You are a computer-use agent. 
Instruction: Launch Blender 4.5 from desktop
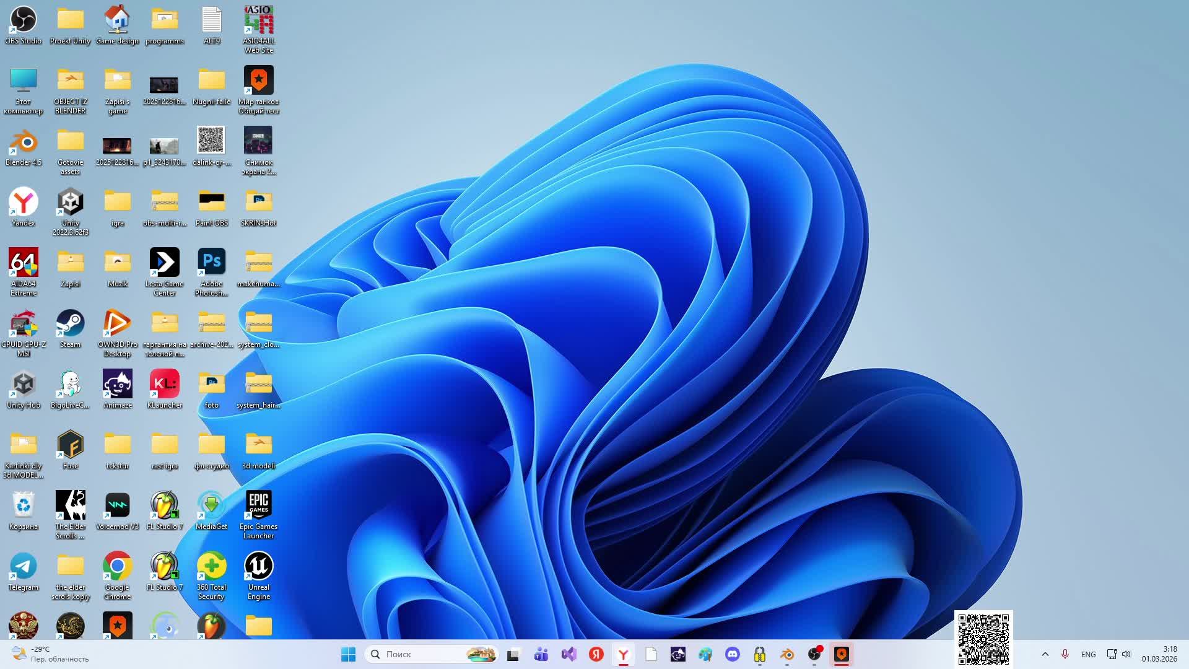tap(23, 142)
